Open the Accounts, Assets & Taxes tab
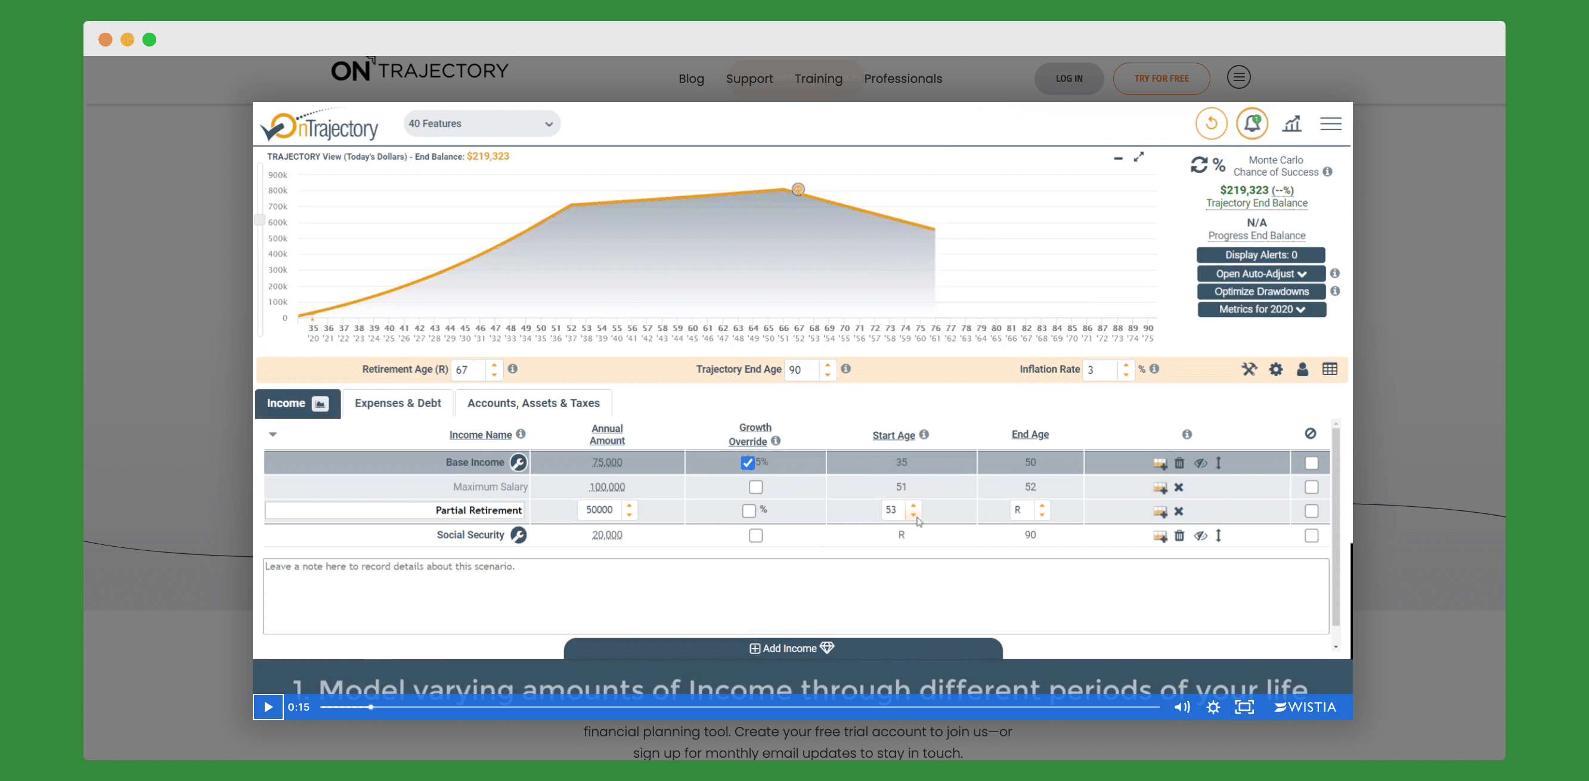The width and height of the screenshot is (1589, 781). 533,403
